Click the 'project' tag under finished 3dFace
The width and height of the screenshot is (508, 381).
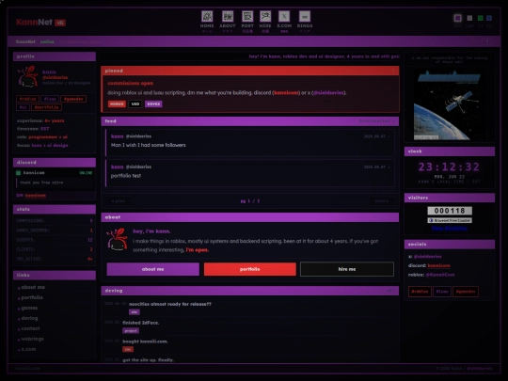(131, 331)
